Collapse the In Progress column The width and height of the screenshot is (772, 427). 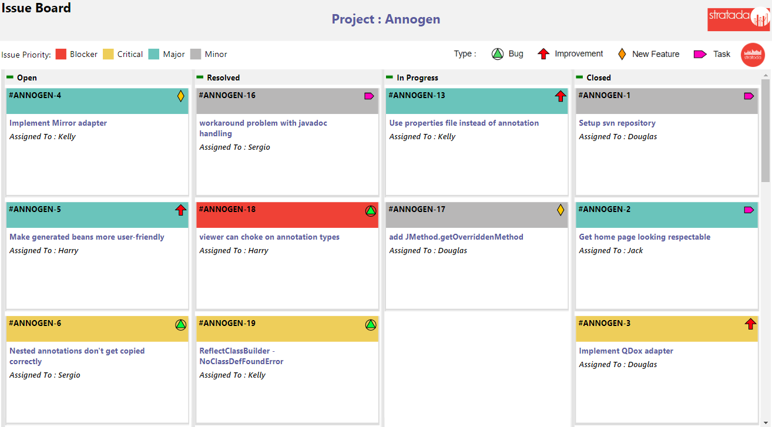pyautogui.click(x=389, y=77)
